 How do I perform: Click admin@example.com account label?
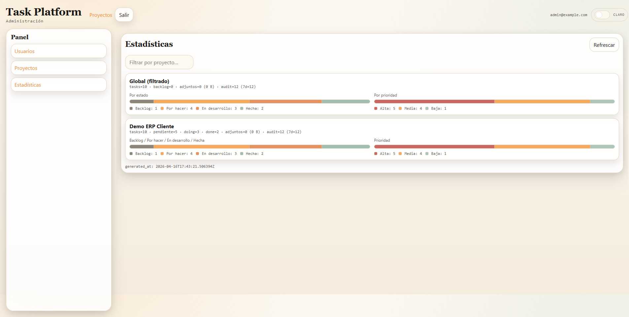pos(569,15)
